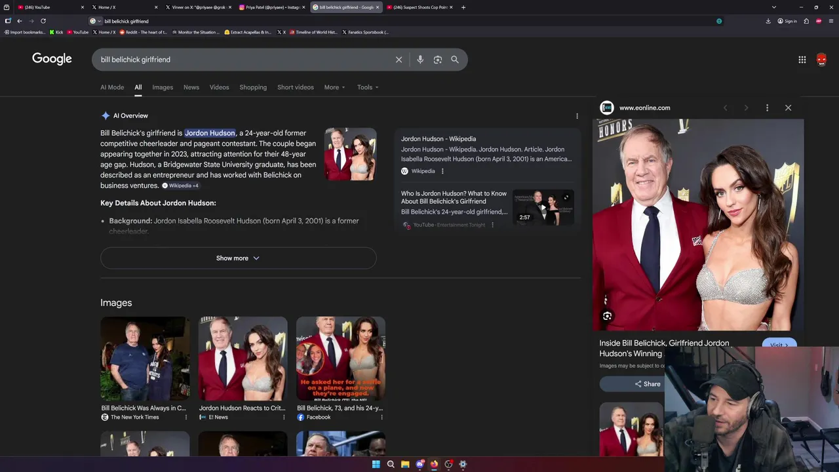Open options beside YouTube Entertainment Tonight
839x472 pixels.
click(x=492, y=225)
